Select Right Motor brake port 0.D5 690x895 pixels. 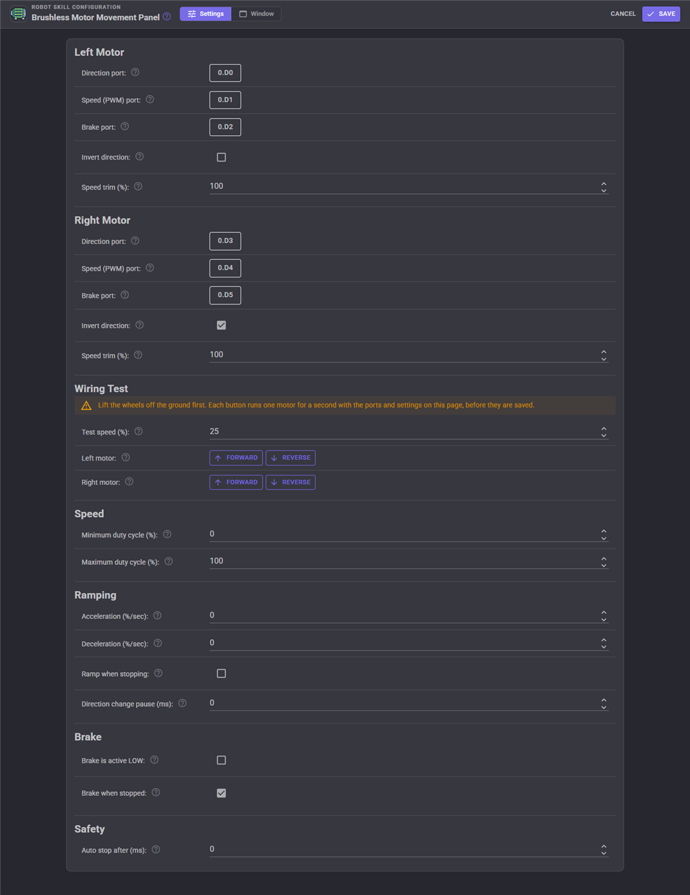point(225,295)
